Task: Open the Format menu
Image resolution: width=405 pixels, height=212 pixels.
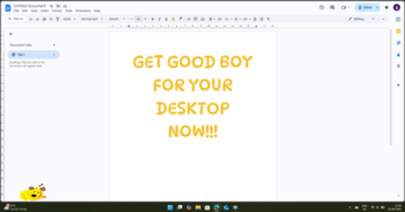Action: (x=57, y=11)
